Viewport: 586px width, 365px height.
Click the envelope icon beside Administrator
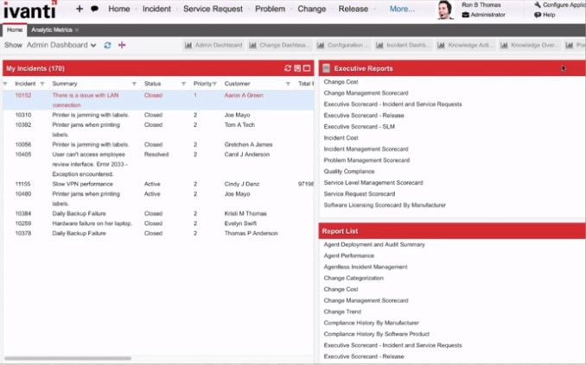[465, 15]
